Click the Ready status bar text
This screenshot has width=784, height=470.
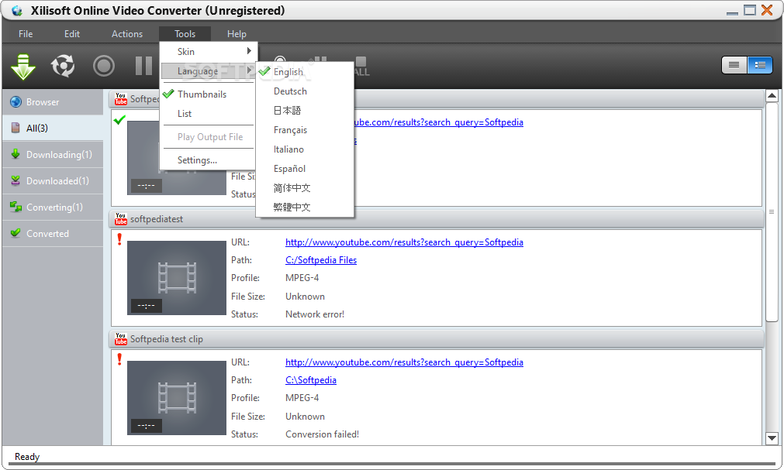pos(27,457)
